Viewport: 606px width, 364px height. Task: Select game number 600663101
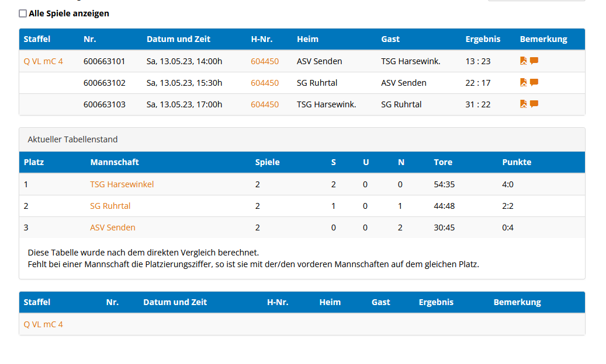[104, 61]
